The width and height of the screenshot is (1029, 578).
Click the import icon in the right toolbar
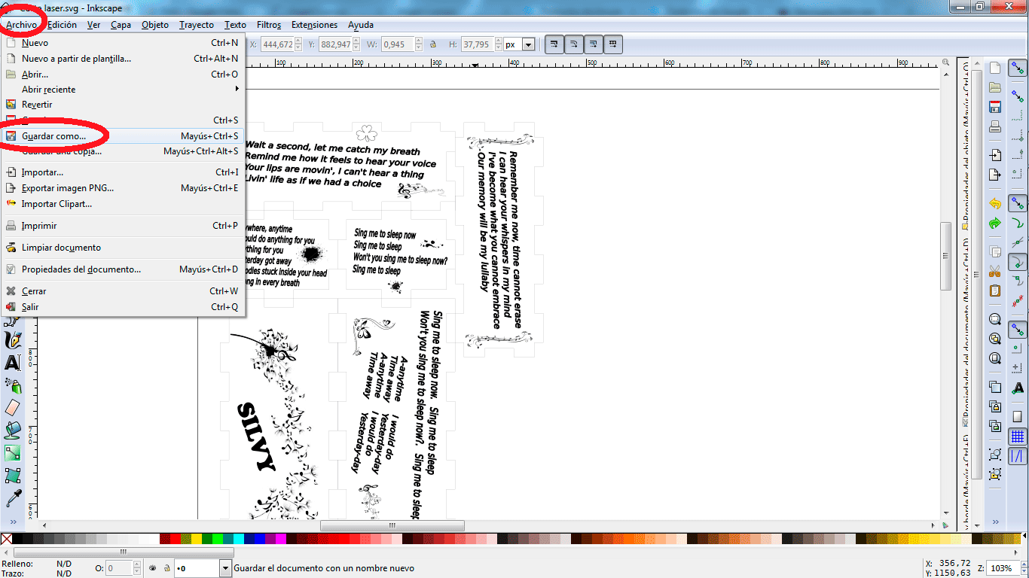pyautogui.click(x=995, y=155)
